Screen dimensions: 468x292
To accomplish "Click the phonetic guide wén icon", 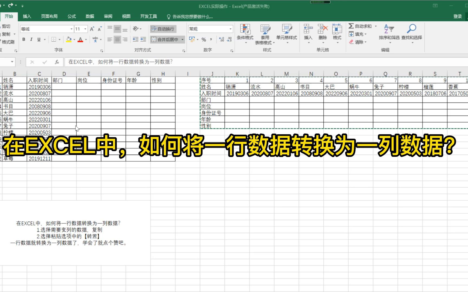I will click(x=95, y=39).
